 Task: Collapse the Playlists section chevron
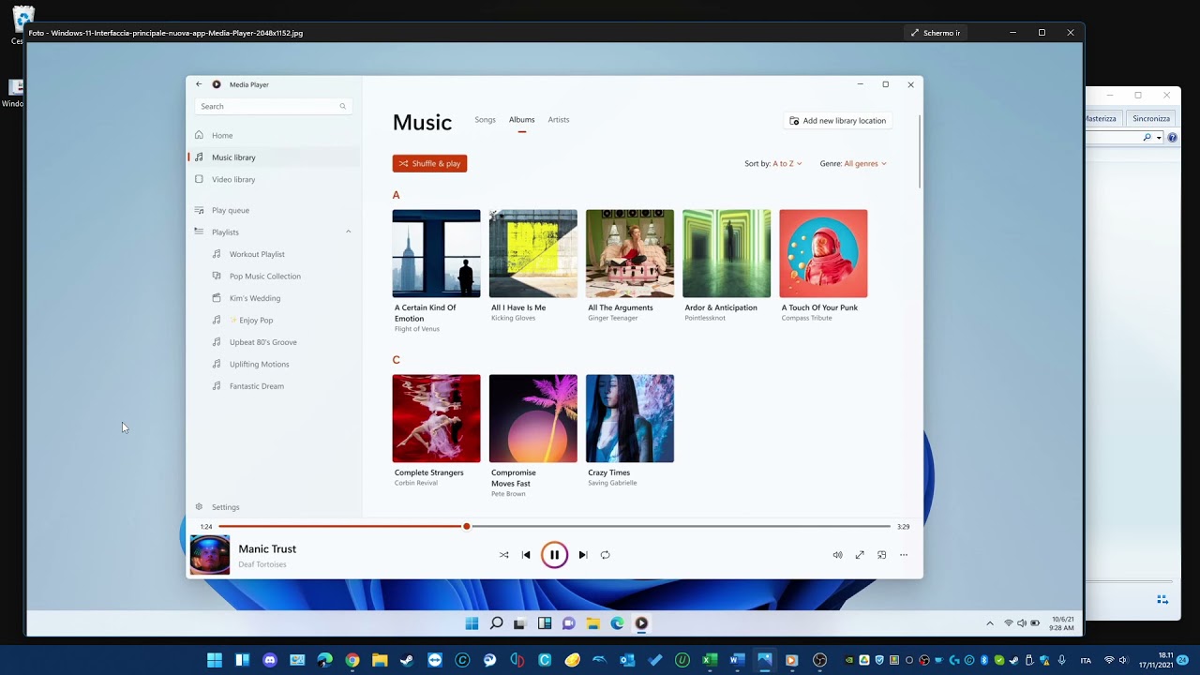click(349, 232)
